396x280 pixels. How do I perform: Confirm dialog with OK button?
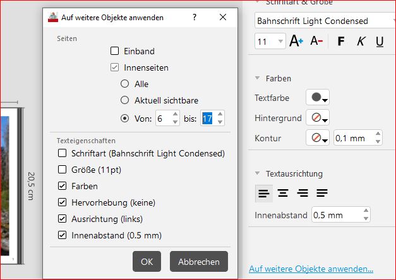[x=147, y=261]
